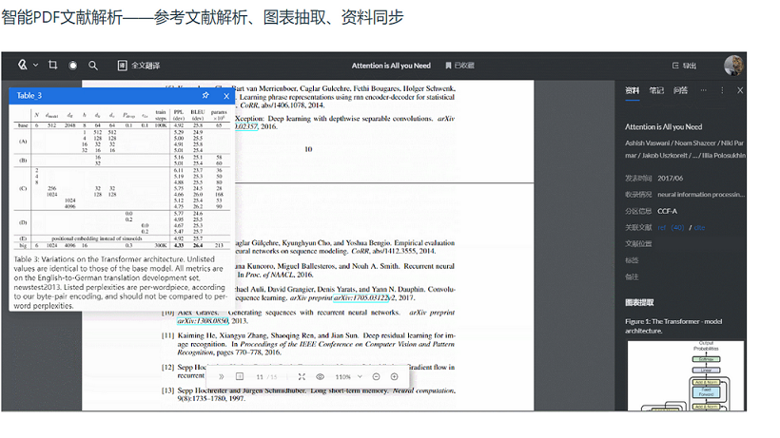
Task: Expand the pen tool options arrow
Action: (x=35, y=66)
